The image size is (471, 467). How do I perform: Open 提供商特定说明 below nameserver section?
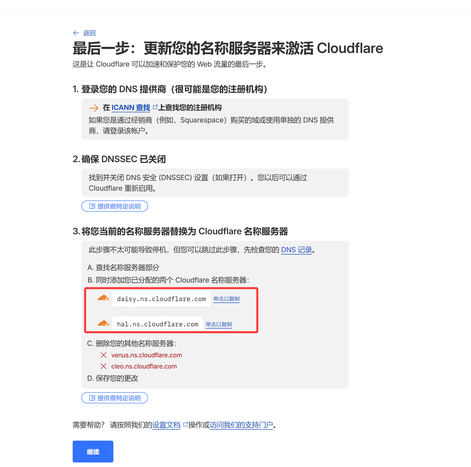click(115, 398)
